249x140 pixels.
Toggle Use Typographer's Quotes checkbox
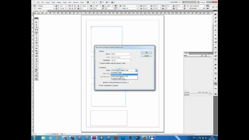coord(100,86)
